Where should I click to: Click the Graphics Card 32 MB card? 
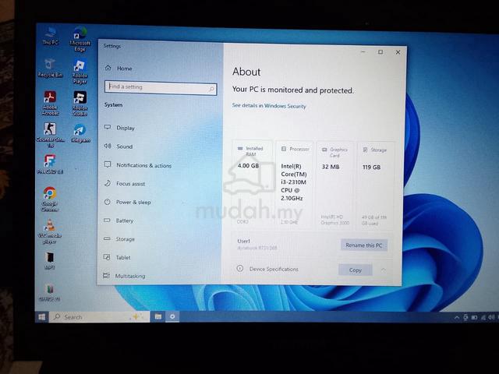(x=334, y=185)
